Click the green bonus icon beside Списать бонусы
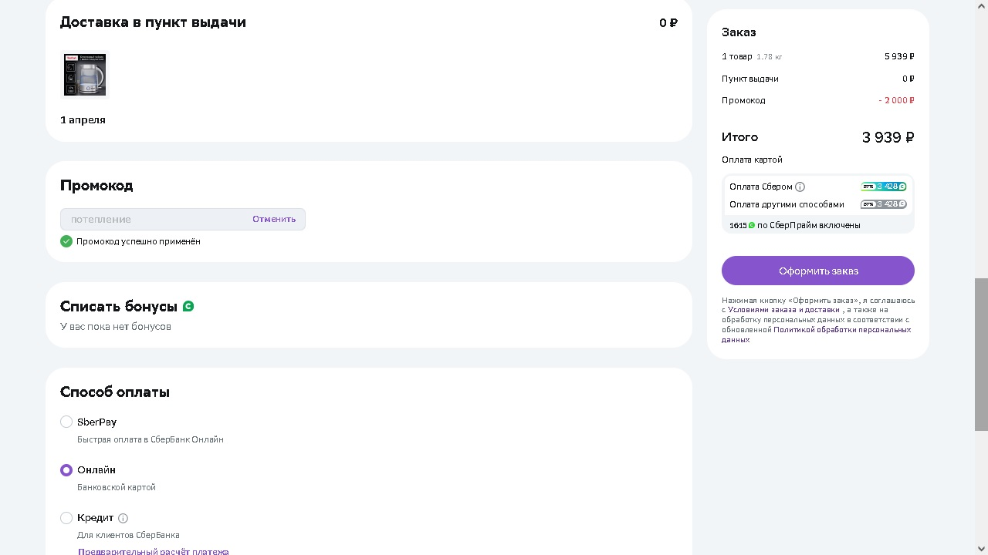Image resolution: width=988 pixels, height=555 pixels. pyautogui.click(x=188, y=306)
